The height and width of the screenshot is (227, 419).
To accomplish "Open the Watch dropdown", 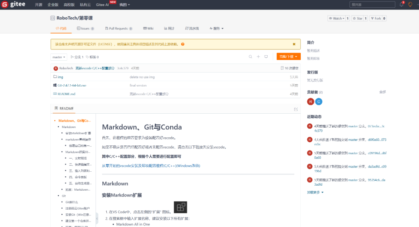I will tap(336, 19).
